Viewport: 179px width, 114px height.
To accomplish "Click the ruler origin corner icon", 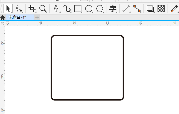I will (x=3, y=23).
